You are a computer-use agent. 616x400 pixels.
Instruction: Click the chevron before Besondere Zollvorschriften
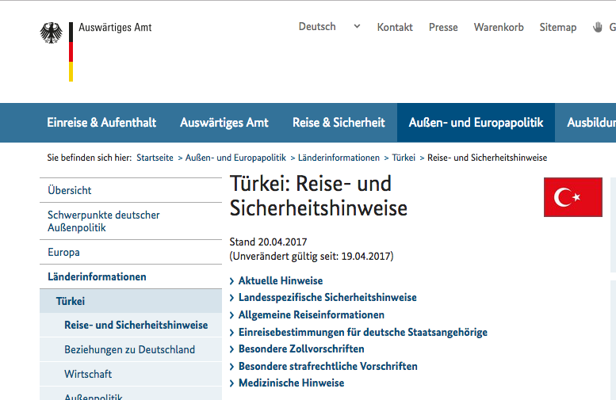pos(231,349)
